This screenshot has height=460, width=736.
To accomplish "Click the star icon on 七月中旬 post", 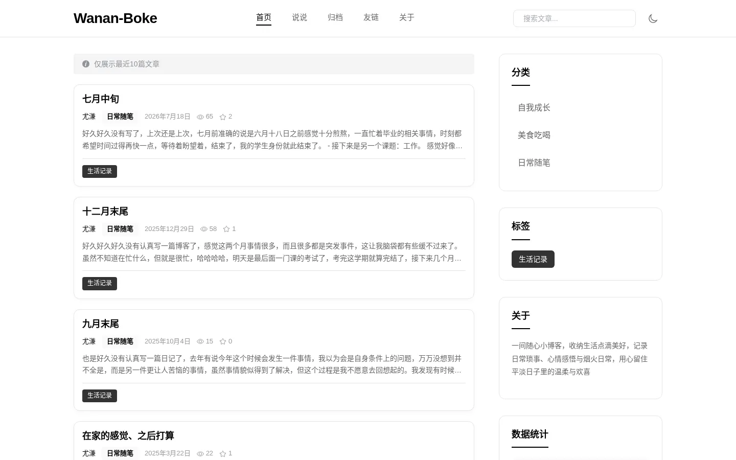I will click(223, 117).
